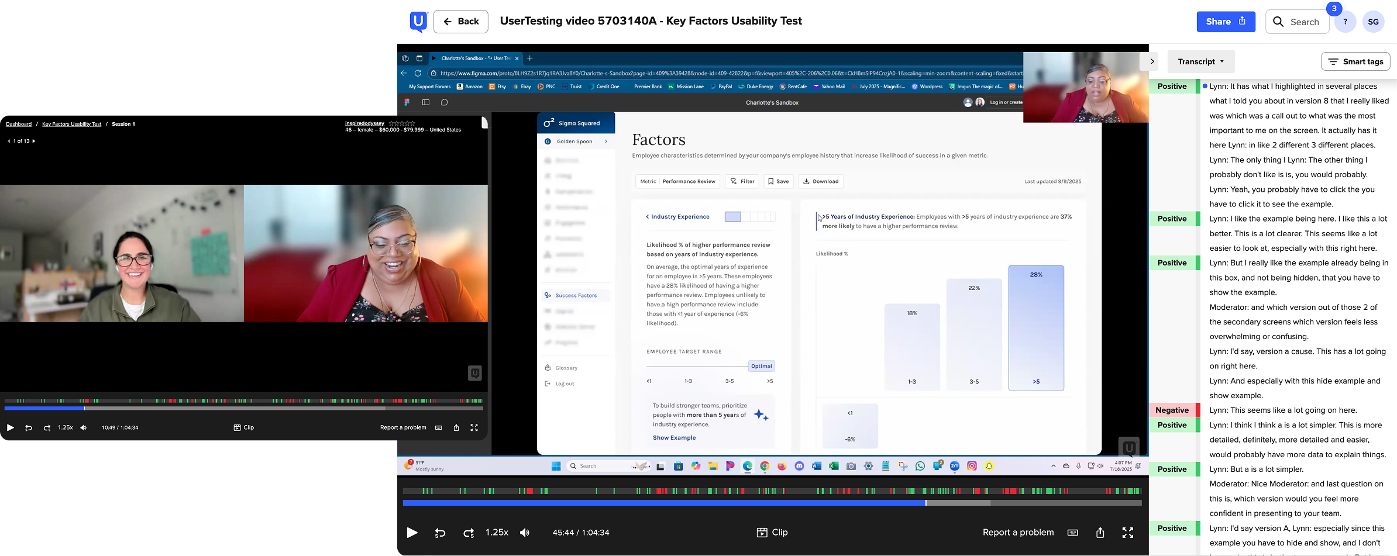Skip forward using the large forward icon
1397x556 pixels.
click(x=469, y=533)
